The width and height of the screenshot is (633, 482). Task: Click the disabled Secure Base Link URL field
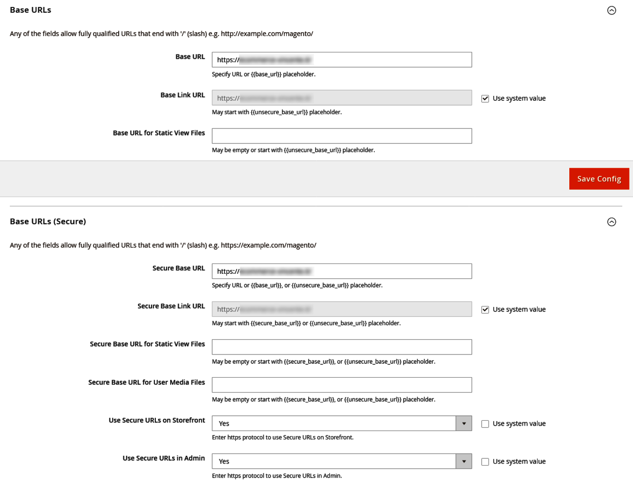342,309
